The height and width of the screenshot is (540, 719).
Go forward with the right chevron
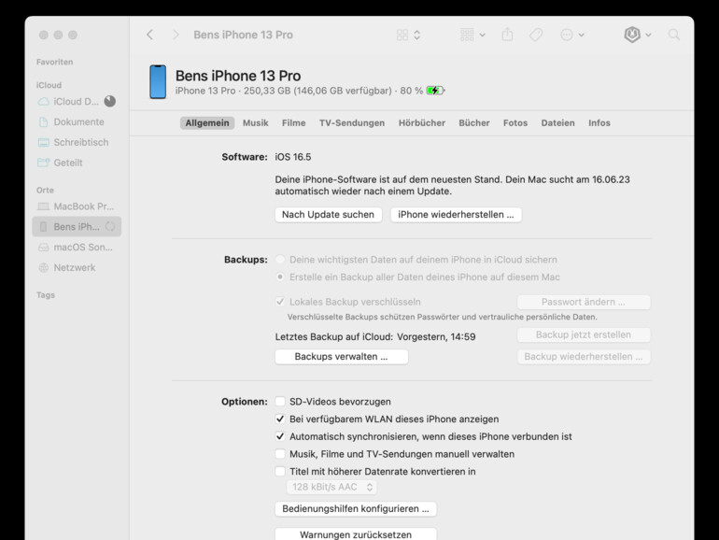176,35
